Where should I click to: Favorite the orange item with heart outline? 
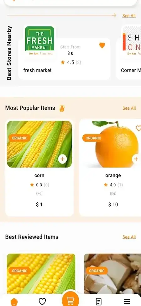138,128
